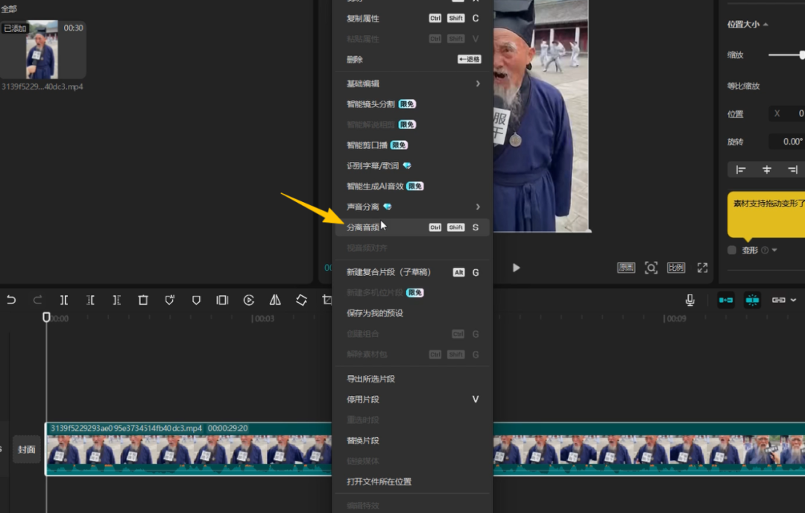805x513 pixels.
Task: Click the 比例 aspect ratio button
Action: pyautogui.click(x=675, y=268)
